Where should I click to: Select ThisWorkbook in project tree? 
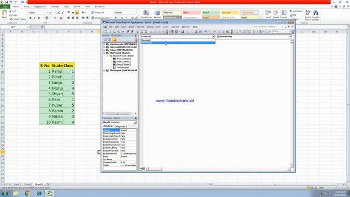(122, 67)
